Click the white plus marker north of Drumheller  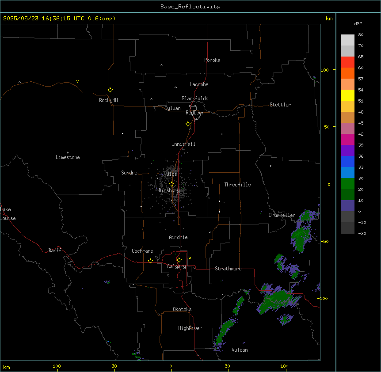coord(271,166)
